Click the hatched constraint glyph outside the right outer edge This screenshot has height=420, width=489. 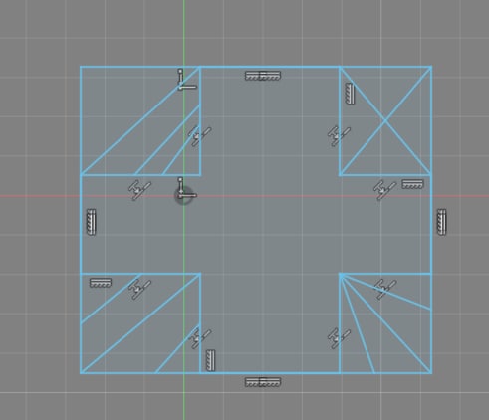click(x=441, y=222)
